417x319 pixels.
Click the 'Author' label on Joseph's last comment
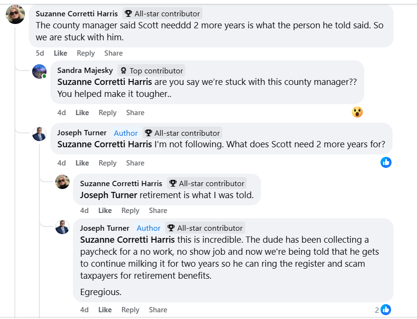click(x=149, y=228)
